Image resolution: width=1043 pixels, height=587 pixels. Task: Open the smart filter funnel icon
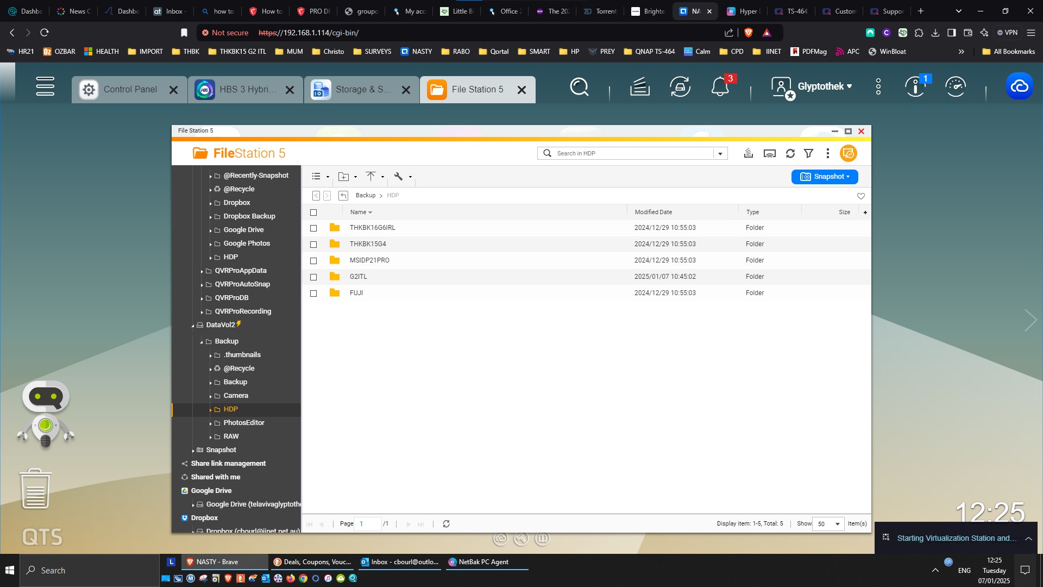click(x=809, y=153)
